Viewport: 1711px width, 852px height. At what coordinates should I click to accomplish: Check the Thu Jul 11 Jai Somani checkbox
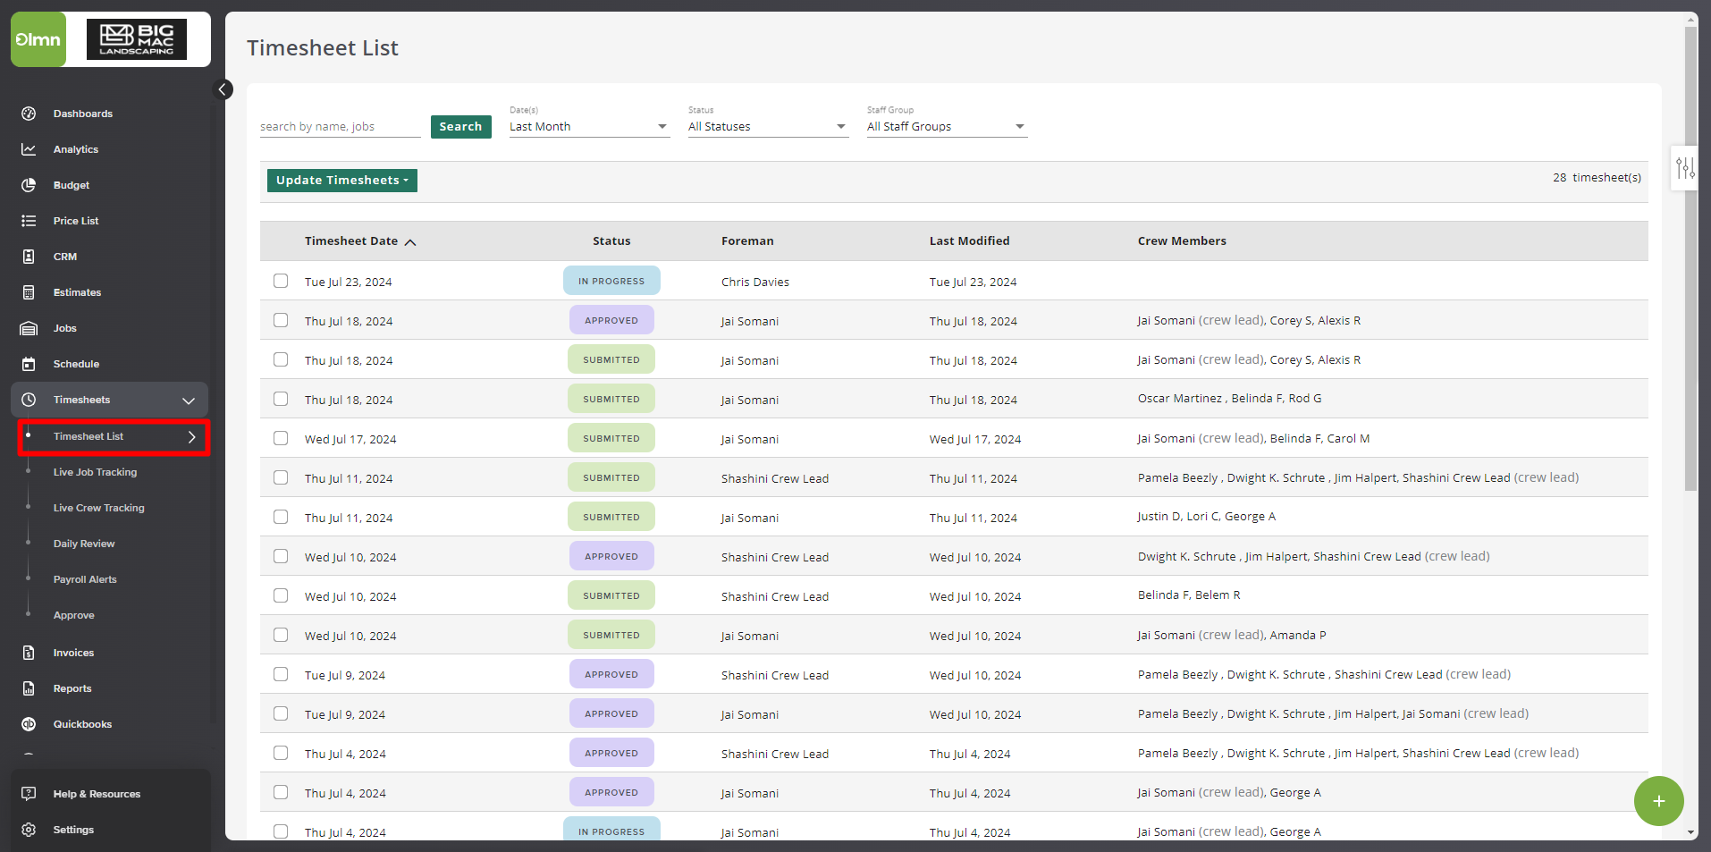[281, 517]
